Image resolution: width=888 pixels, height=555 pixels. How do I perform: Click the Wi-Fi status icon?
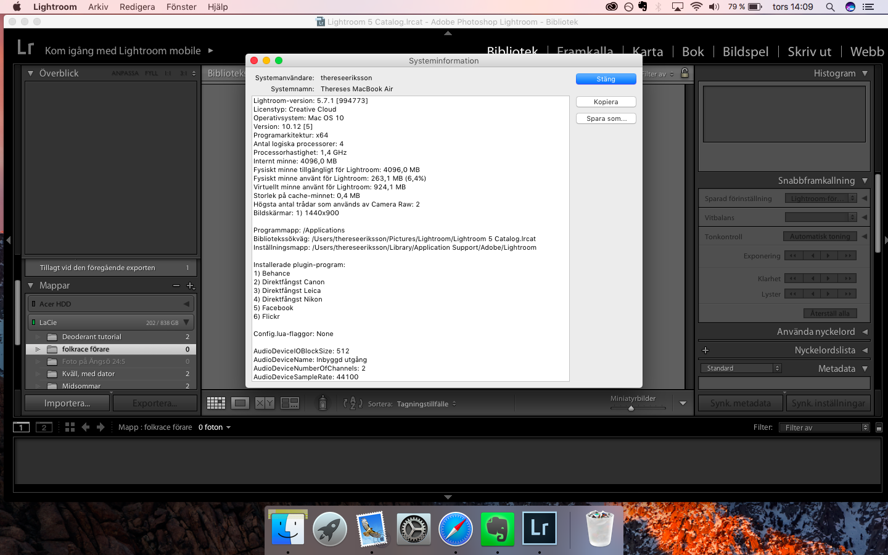(696, 7)
